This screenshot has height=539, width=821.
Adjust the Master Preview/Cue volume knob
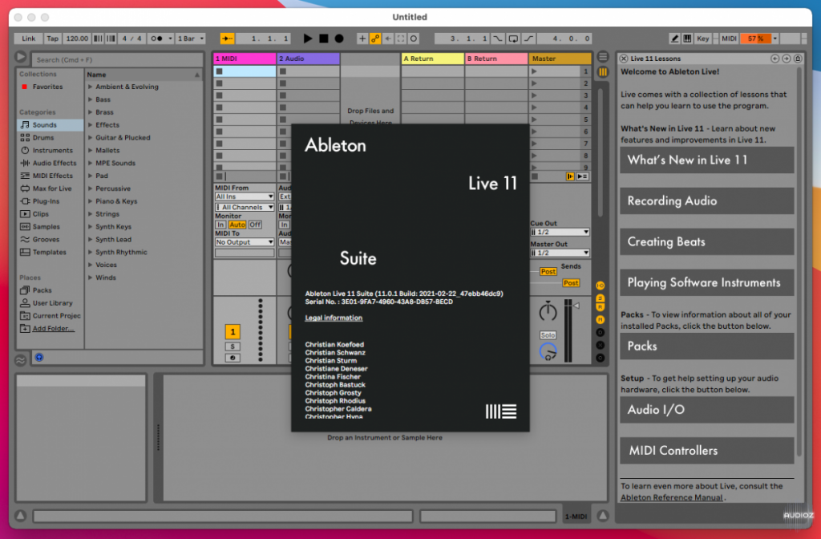coord(548,353)
